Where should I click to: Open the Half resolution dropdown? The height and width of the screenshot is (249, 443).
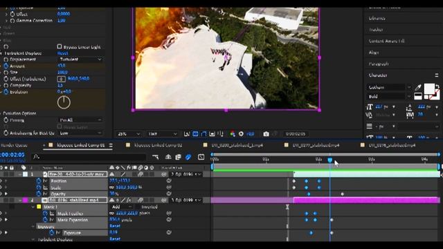point(163,133)
